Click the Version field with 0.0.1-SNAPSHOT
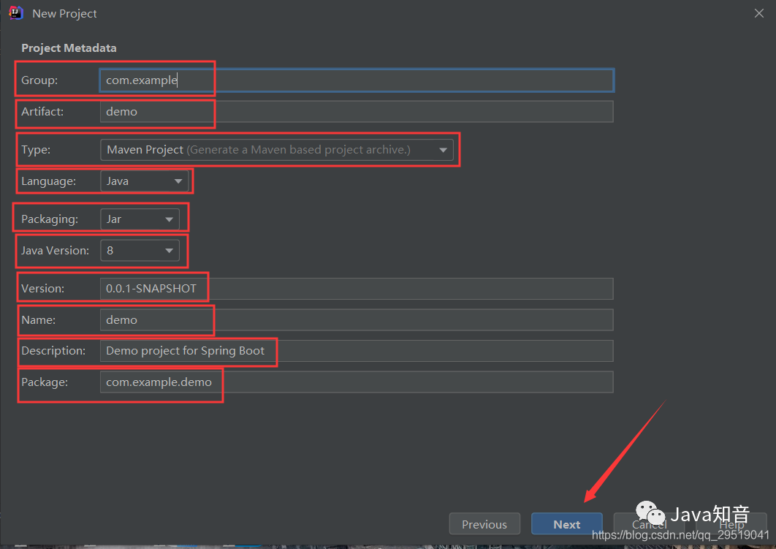 (x=357, y=289)
